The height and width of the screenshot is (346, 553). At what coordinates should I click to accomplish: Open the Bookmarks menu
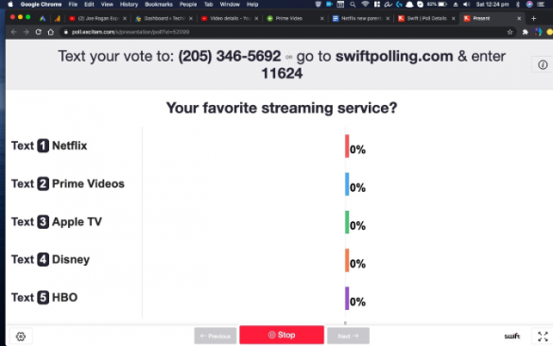[x=159, y=4]
